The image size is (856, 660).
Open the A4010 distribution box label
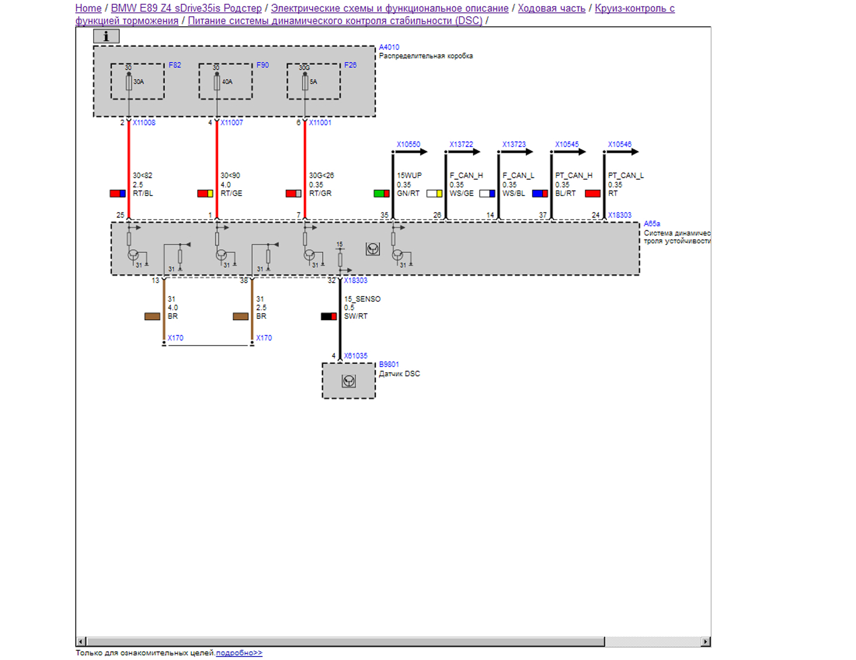(x=389, y=47)
